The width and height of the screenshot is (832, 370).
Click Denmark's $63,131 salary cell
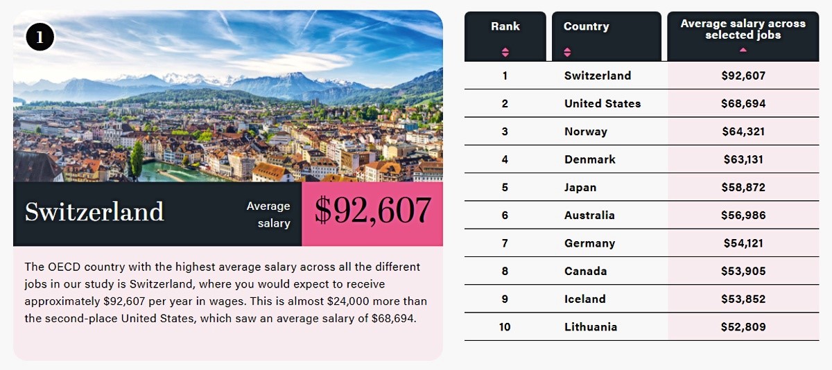click(743, 159)
